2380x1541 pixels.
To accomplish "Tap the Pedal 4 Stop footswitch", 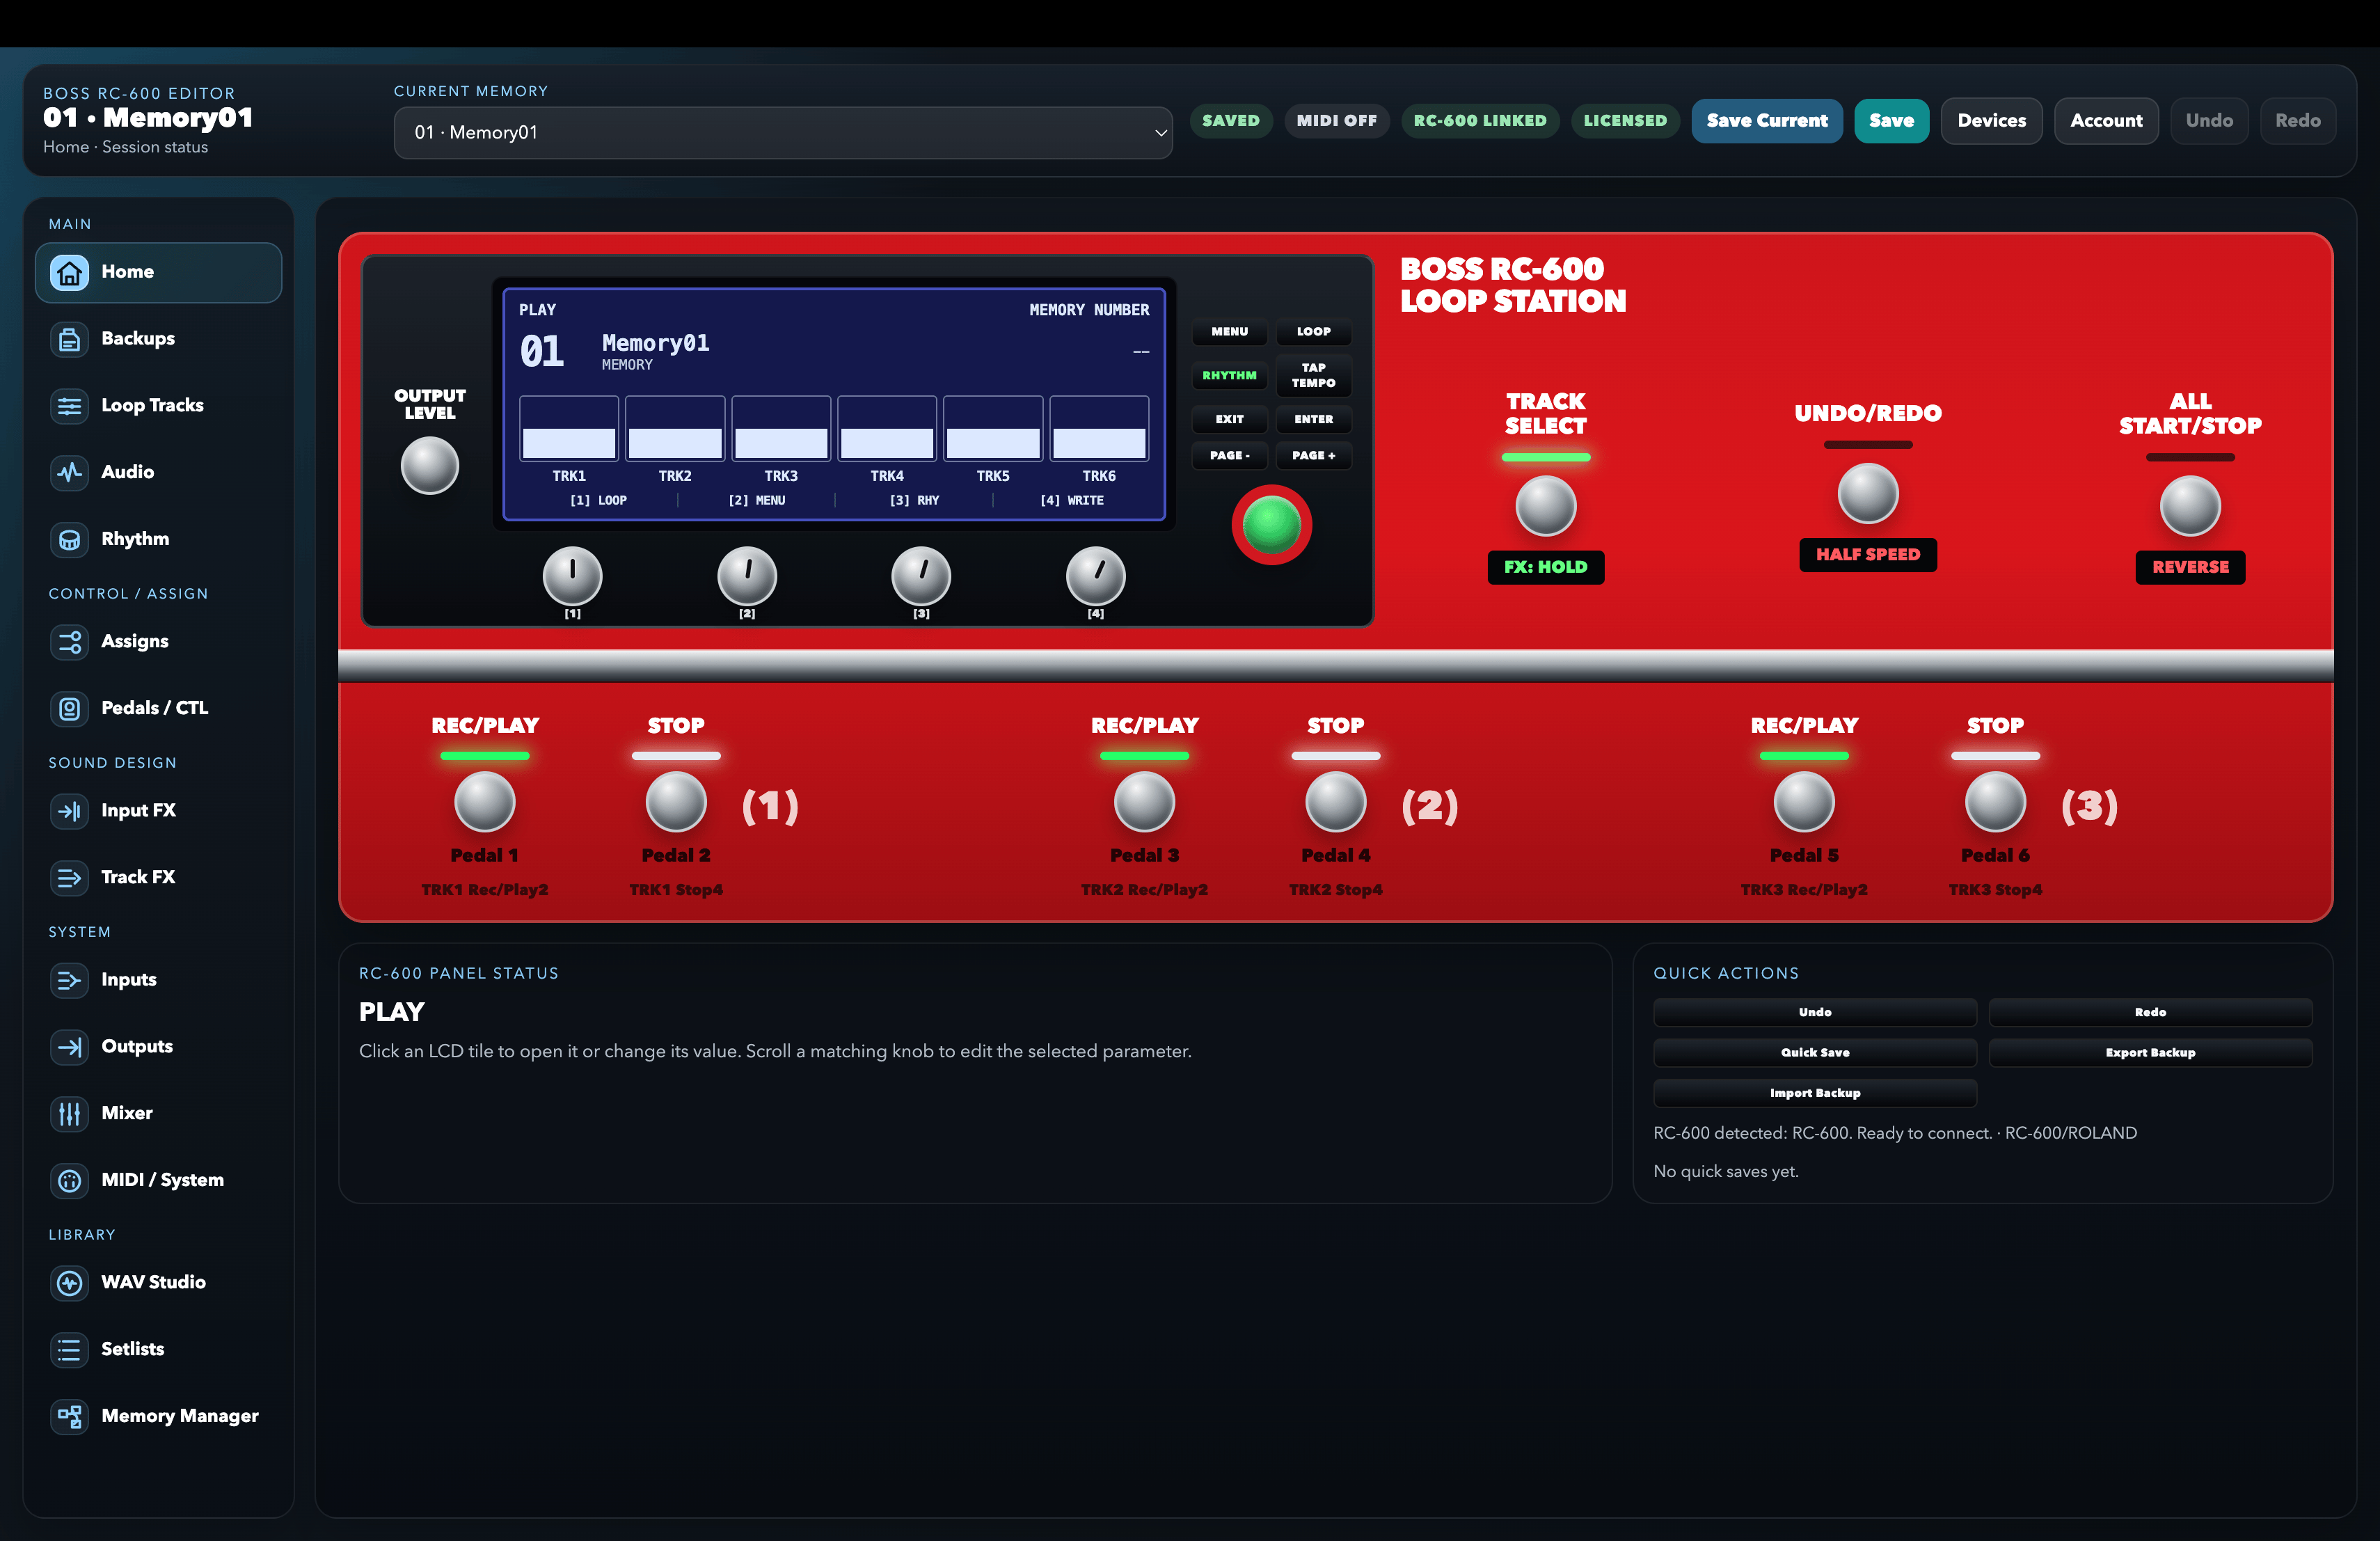I will tap(1335, 802).
